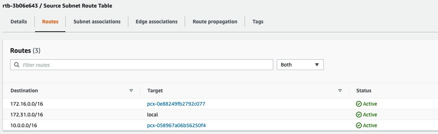Select the 172.31.0.0/16 local route row
Viewport: 438px width, 134px height.
point(219,115)
